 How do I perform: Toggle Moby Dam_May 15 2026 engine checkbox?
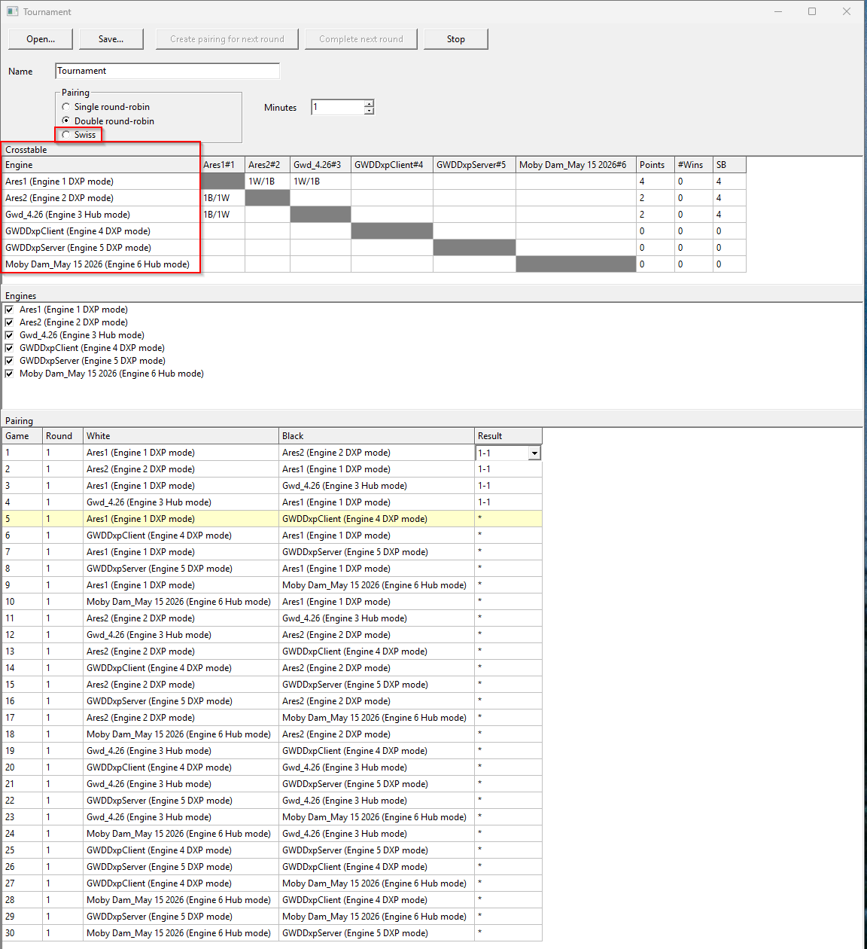coord(9,374)
